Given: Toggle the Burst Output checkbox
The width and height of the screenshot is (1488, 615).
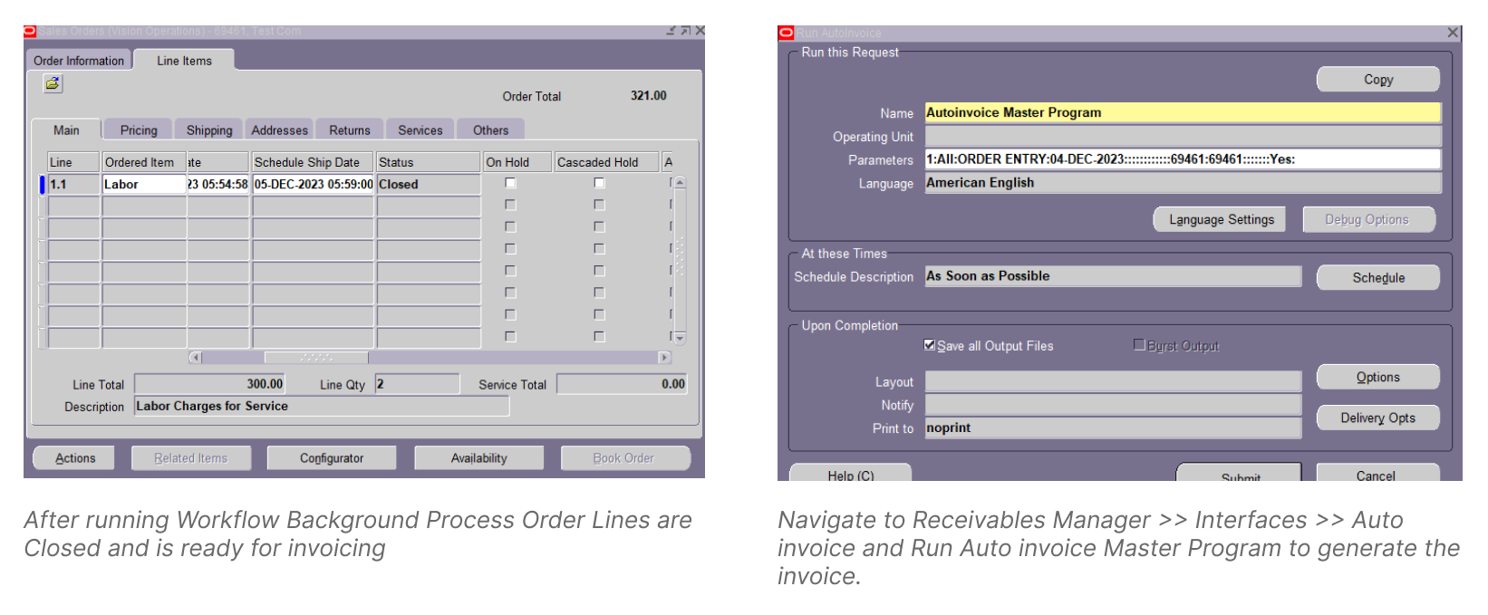Looking at the screenshot, I should (1139, 345).
